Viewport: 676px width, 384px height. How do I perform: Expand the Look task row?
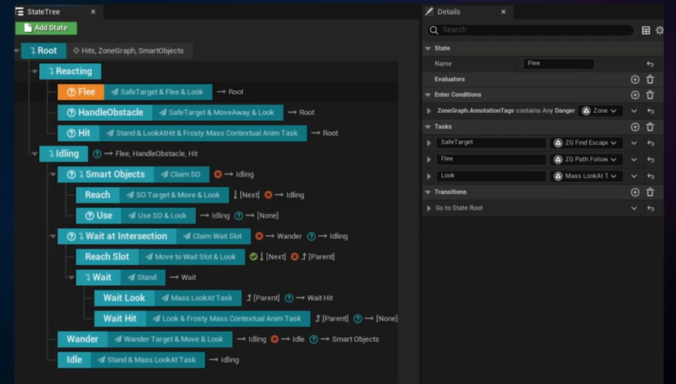click(429, 176)
